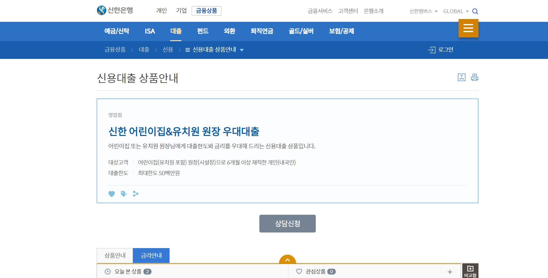The width and height of the screenshot is (548, 278).
Task: Click 로그인 link
Action: pos(446,50)
